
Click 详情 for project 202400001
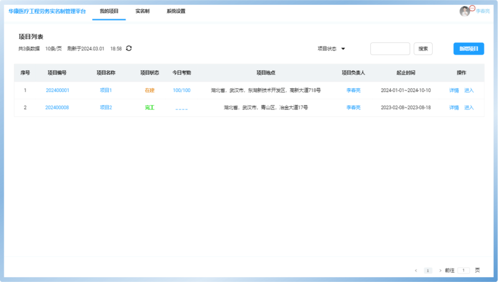click(x=454, y=90)
